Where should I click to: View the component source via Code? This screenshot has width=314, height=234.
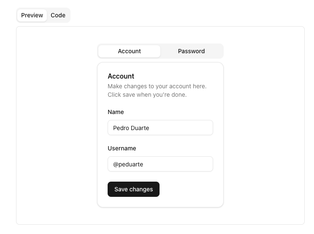pos(58,15)
